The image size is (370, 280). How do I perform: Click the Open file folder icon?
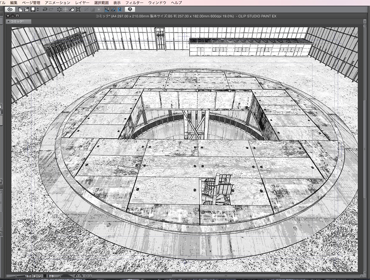[26, 10]
